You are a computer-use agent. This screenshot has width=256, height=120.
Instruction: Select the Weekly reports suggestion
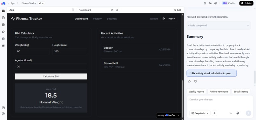tap(196, 92)
